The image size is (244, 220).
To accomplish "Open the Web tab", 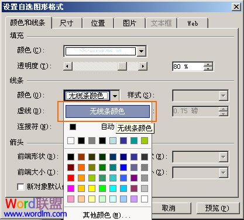I will pyautogui.click(x=193, y=23).
